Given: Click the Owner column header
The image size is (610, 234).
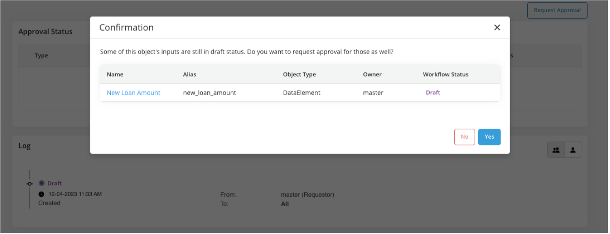Looking at the screenshot, I should tap(372, 74).
